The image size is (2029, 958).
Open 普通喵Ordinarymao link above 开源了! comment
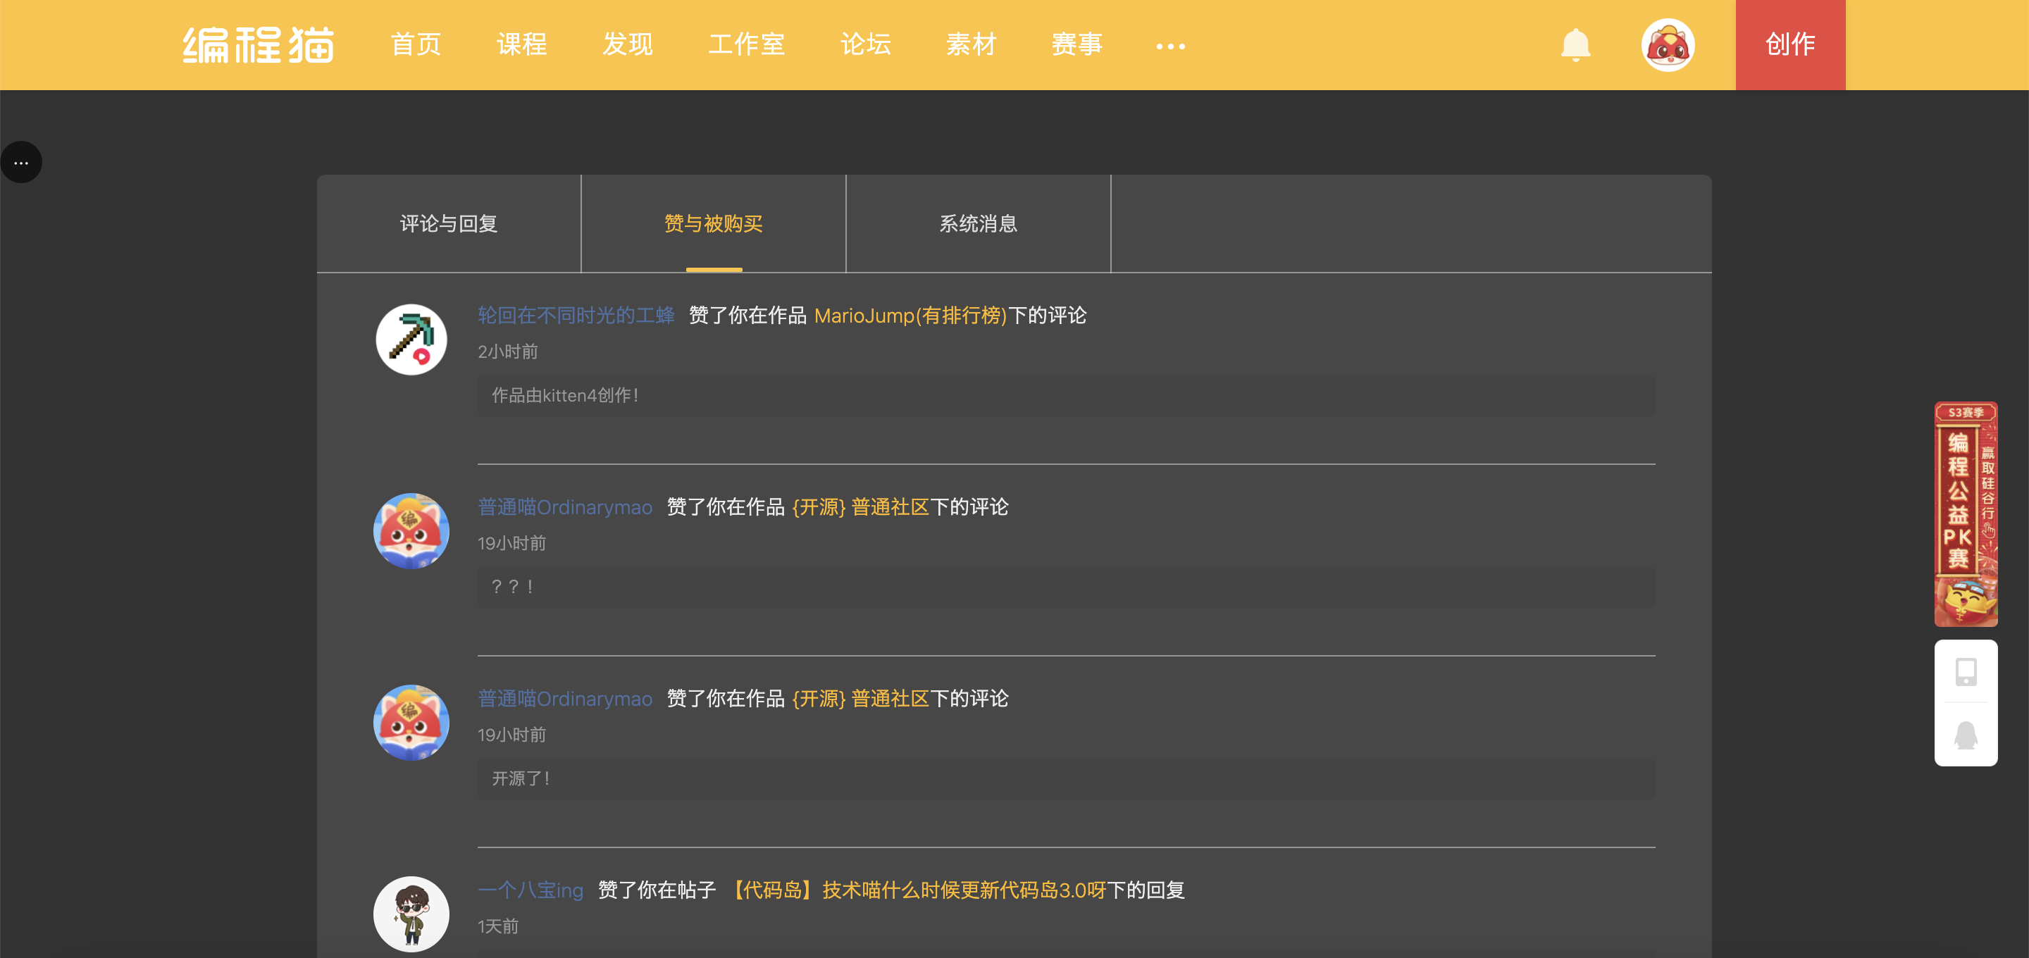pyautogui.click(x=566, y=699)
